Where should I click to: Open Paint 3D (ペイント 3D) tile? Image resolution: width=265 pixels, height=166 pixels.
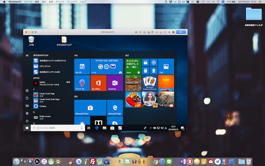82,83
